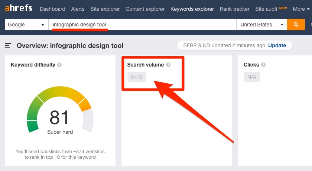This screenshot has width=312, height=171.
Task: Open Site explorer
Action: pos(105,9)
